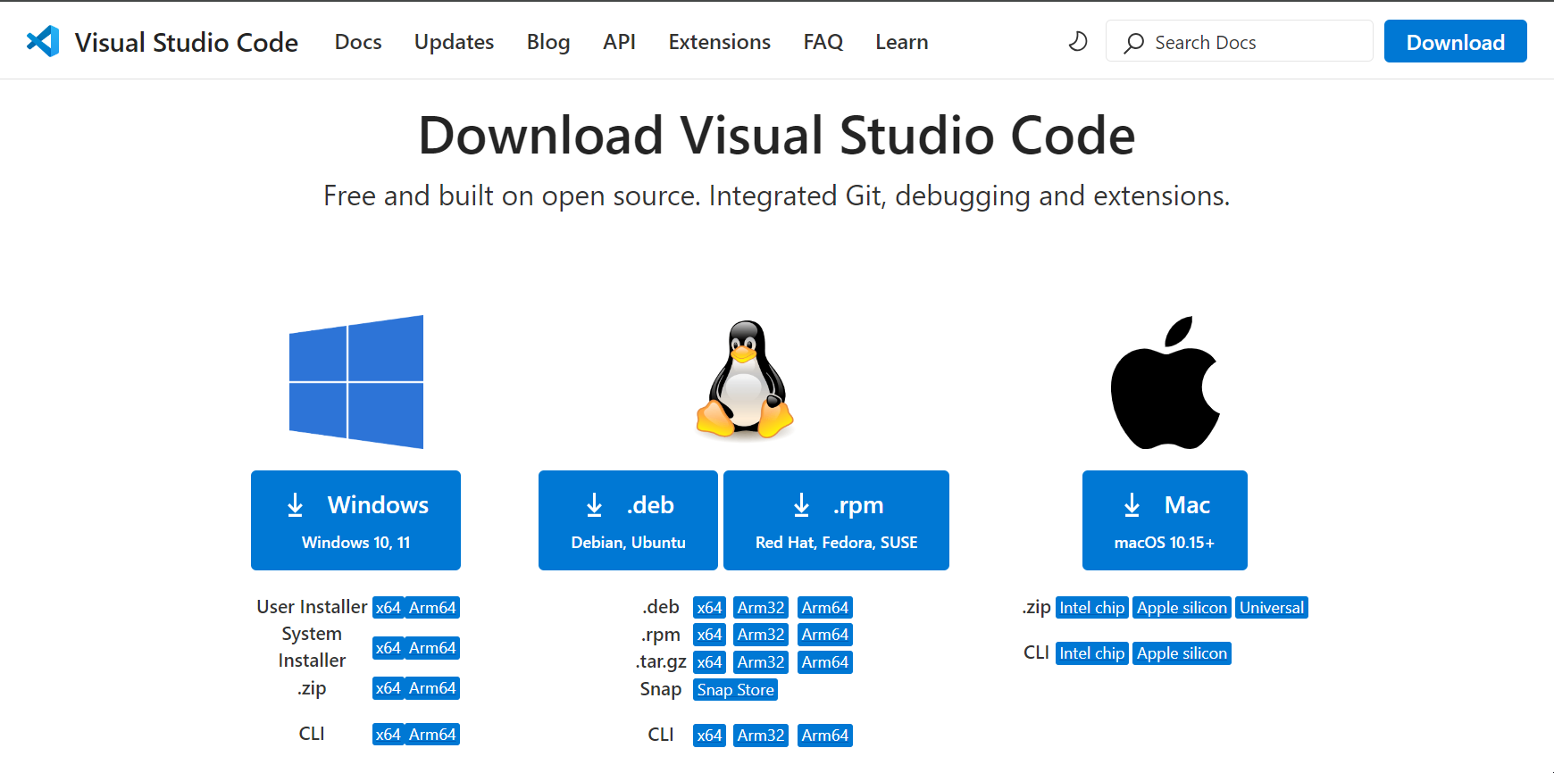
Task: Select x64 for Windows User Installer
Action: pos(388,608)
